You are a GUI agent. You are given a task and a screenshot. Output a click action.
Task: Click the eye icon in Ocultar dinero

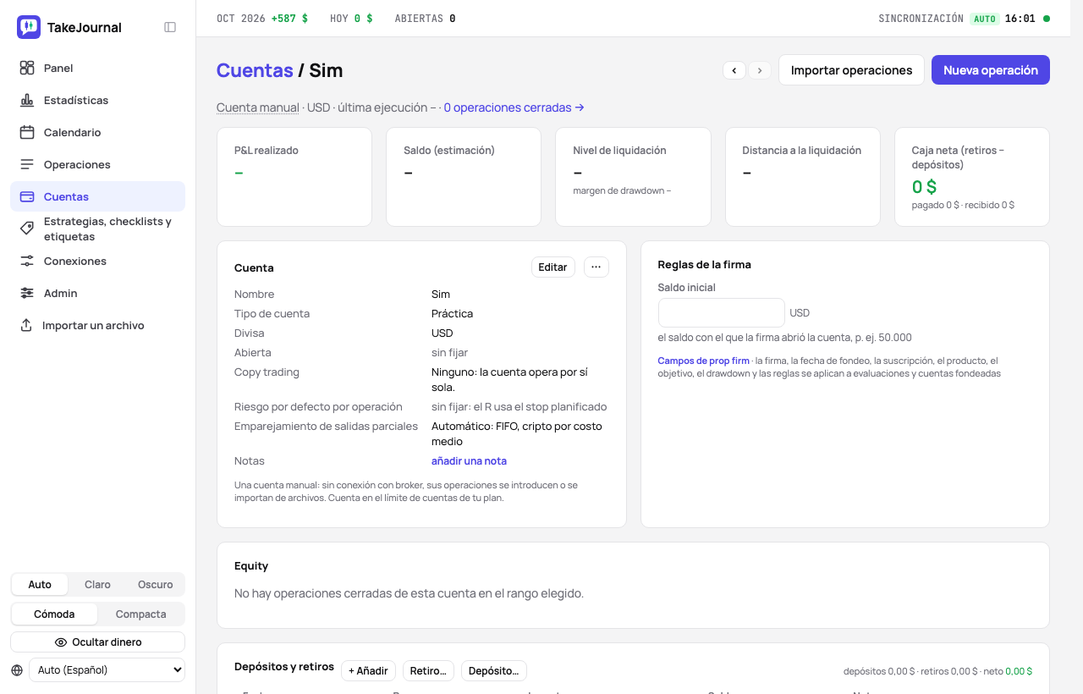tap(61, 642)
